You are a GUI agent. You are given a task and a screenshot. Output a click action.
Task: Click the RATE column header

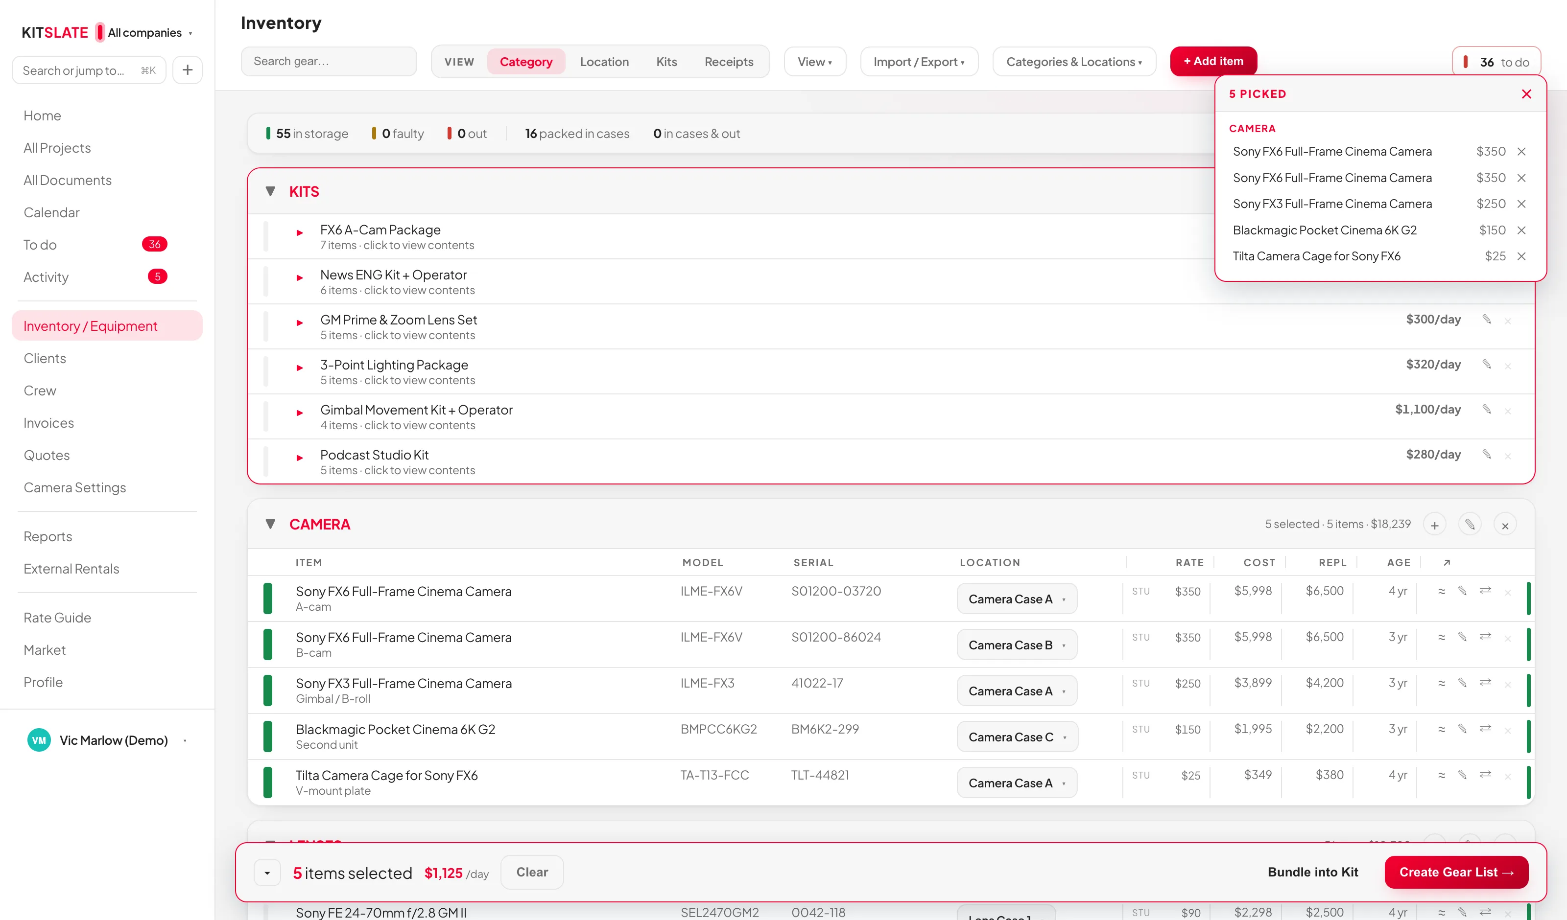tap(1189, 563)
